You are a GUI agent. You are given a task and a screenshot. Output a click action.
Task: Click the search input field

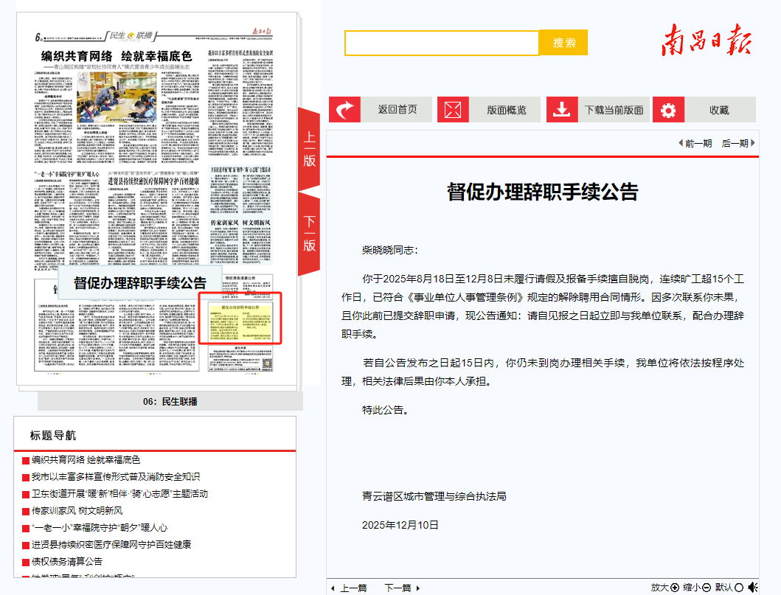click(442, 43)
